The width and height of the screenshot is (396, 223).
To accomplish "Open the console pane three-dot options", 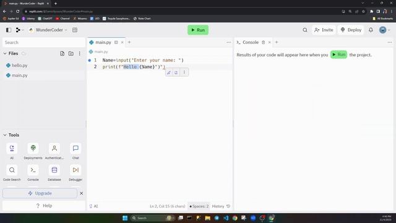I will tap(390, 42).
